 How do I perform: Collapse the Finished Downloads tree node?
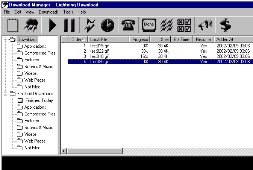(6, 94)
